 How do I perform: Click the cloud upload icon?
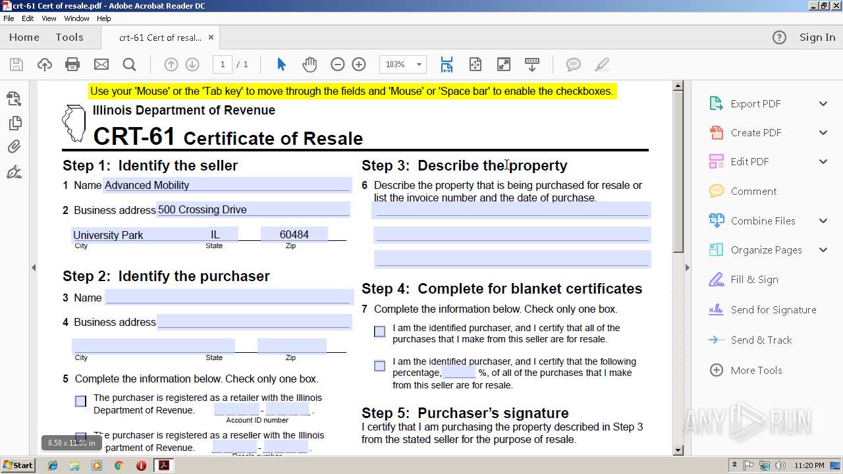(44, 64)
